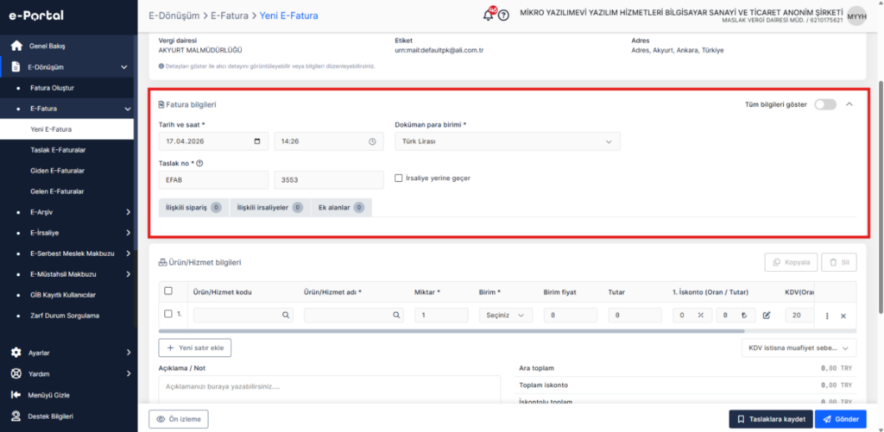Check the select-all checkbox in table header
The width and height of the screenshot is (884, 432).
168,291
